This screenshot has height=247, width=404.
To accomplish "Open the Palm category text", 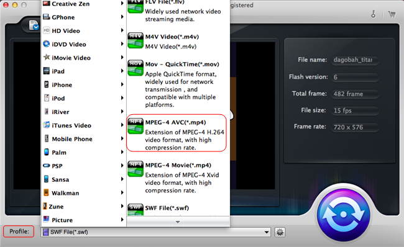I will pos(59,153).
